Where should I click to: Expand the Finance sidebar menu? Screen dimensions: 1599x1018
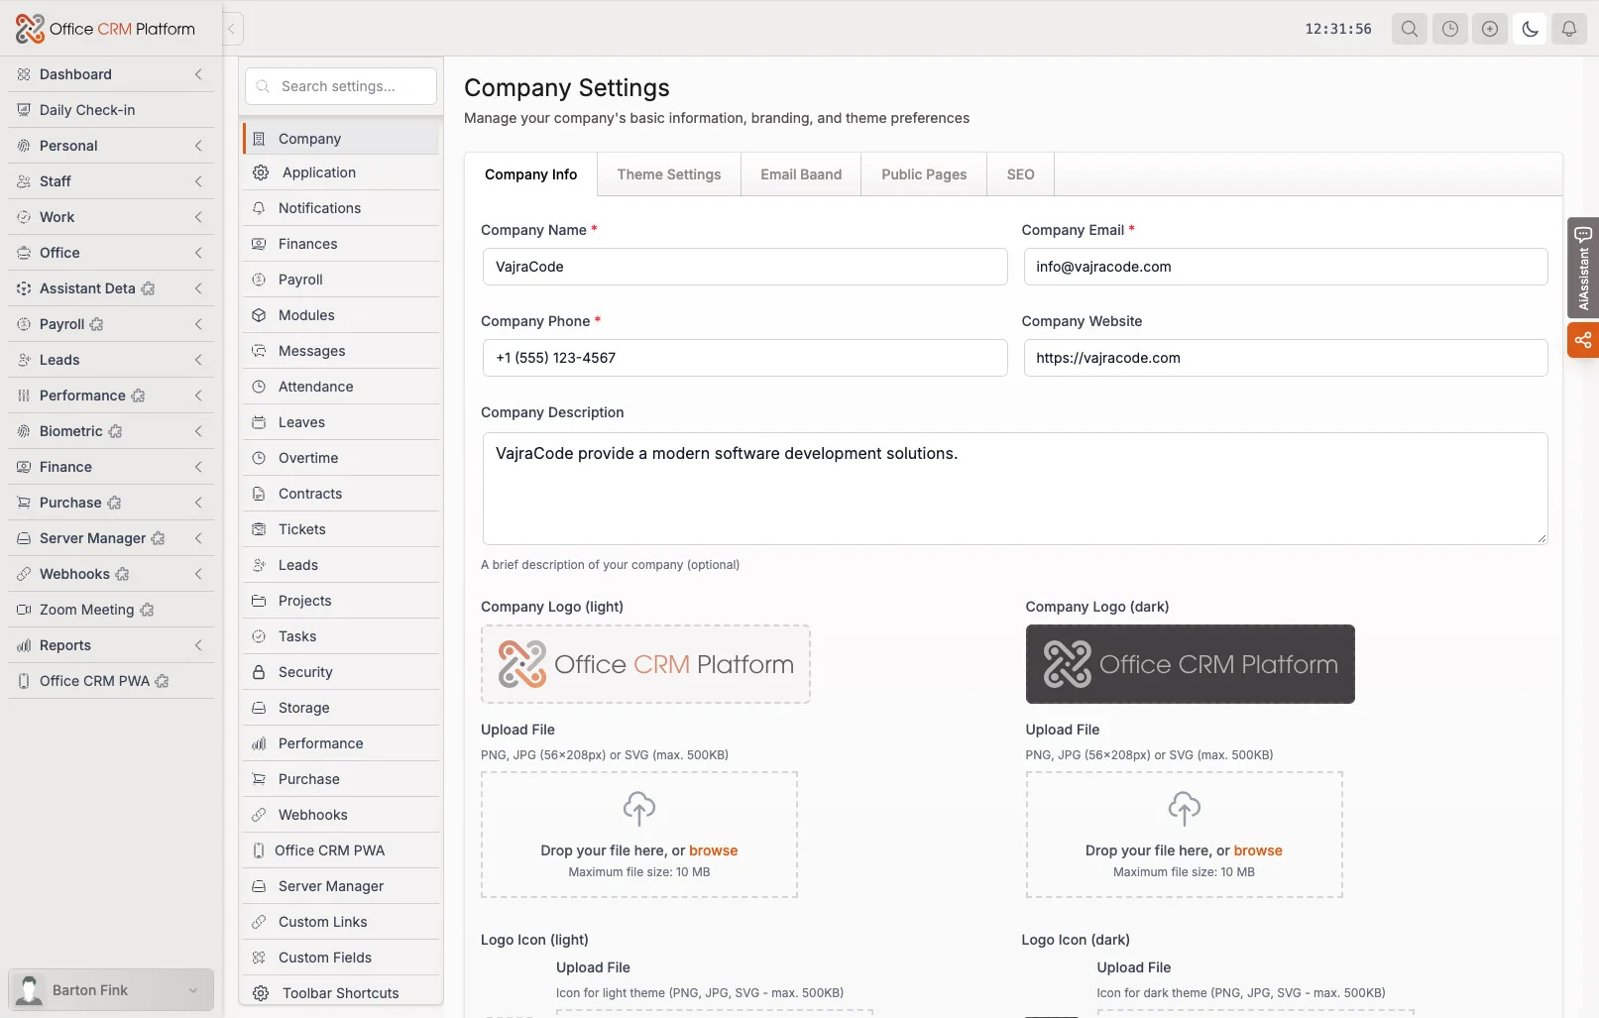click(111, 467)
